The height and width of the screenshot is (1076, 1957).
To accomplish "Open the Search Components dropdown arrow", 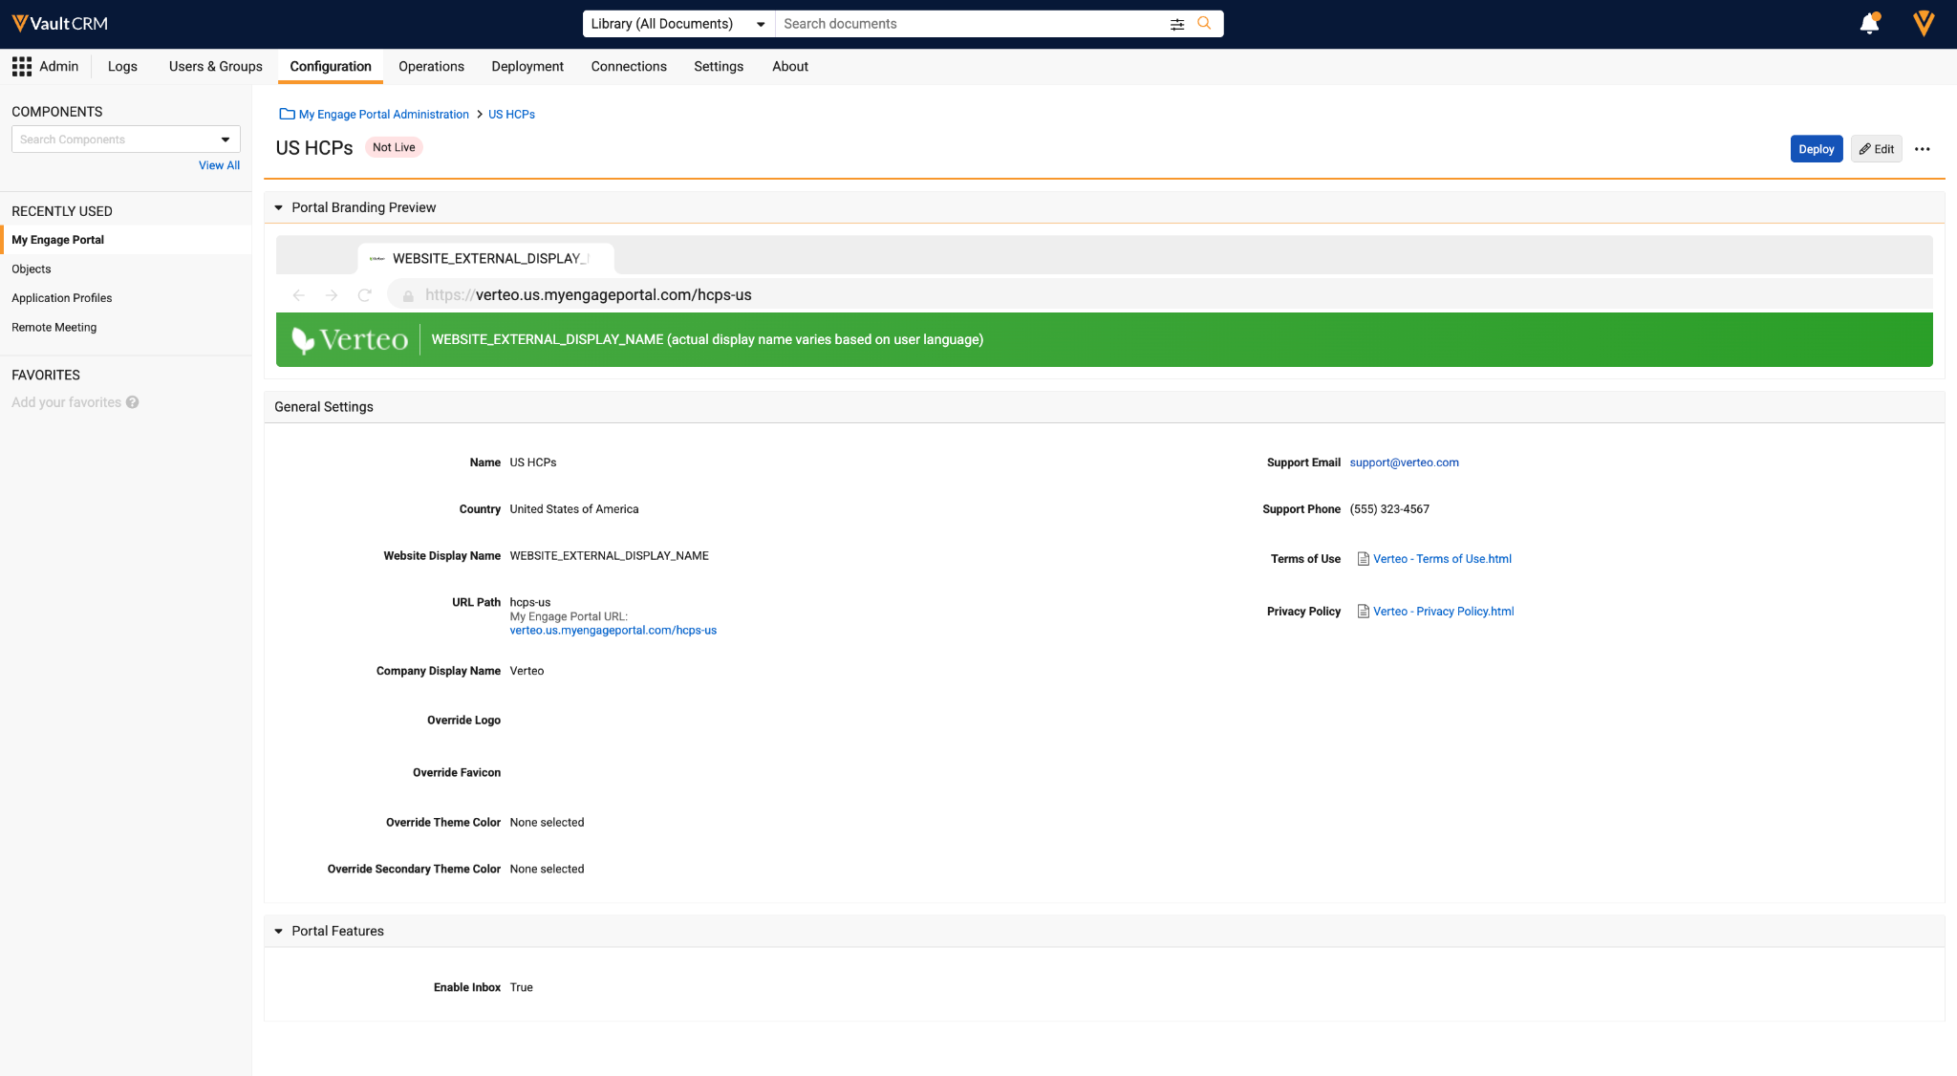I will 226,140.
